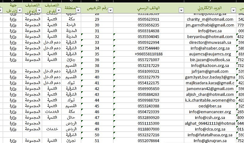Select phone cell 0503314638

[149, 31]
